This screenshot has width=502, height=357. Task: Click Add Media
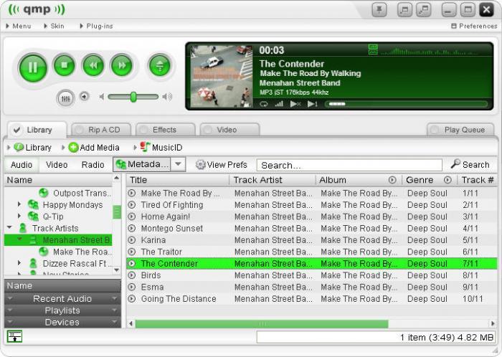click(90, 148)
